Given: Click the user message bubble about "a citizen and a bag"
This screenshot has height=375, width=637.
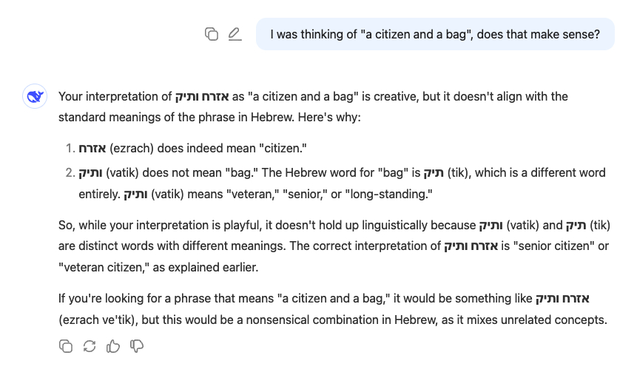Looking at the screenshot, I should pyautogui.click(x=435, y=34).
